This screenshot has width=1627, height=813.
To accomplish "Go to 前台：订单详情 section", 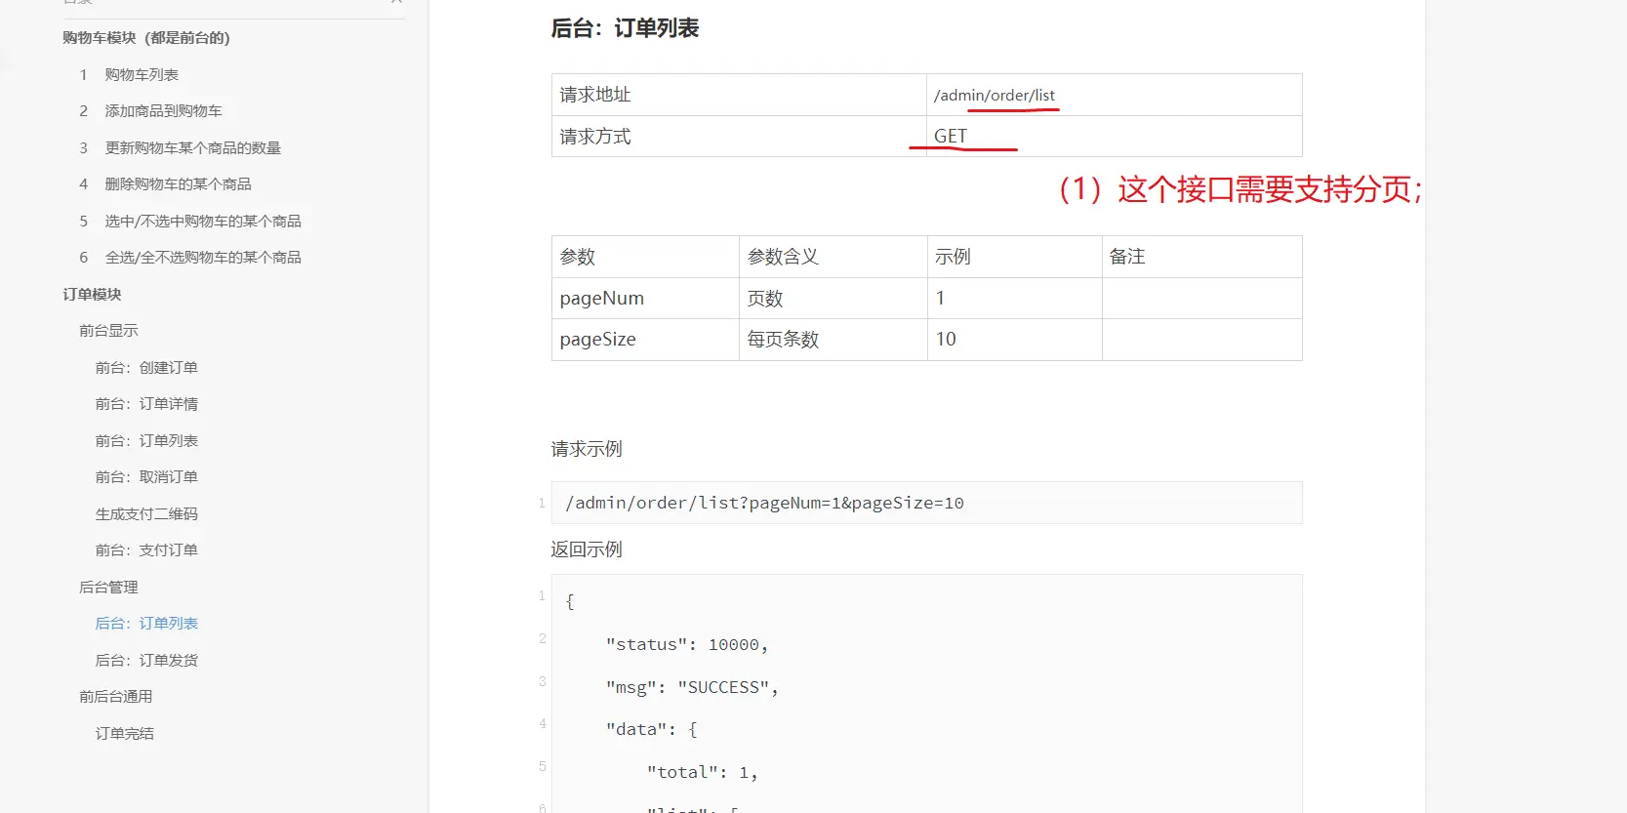I will tap(146, 404).
